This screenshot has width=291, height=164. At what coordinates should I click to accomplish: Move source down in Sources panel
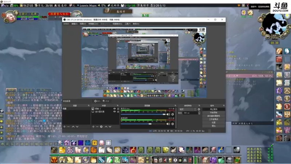point(110,126)
